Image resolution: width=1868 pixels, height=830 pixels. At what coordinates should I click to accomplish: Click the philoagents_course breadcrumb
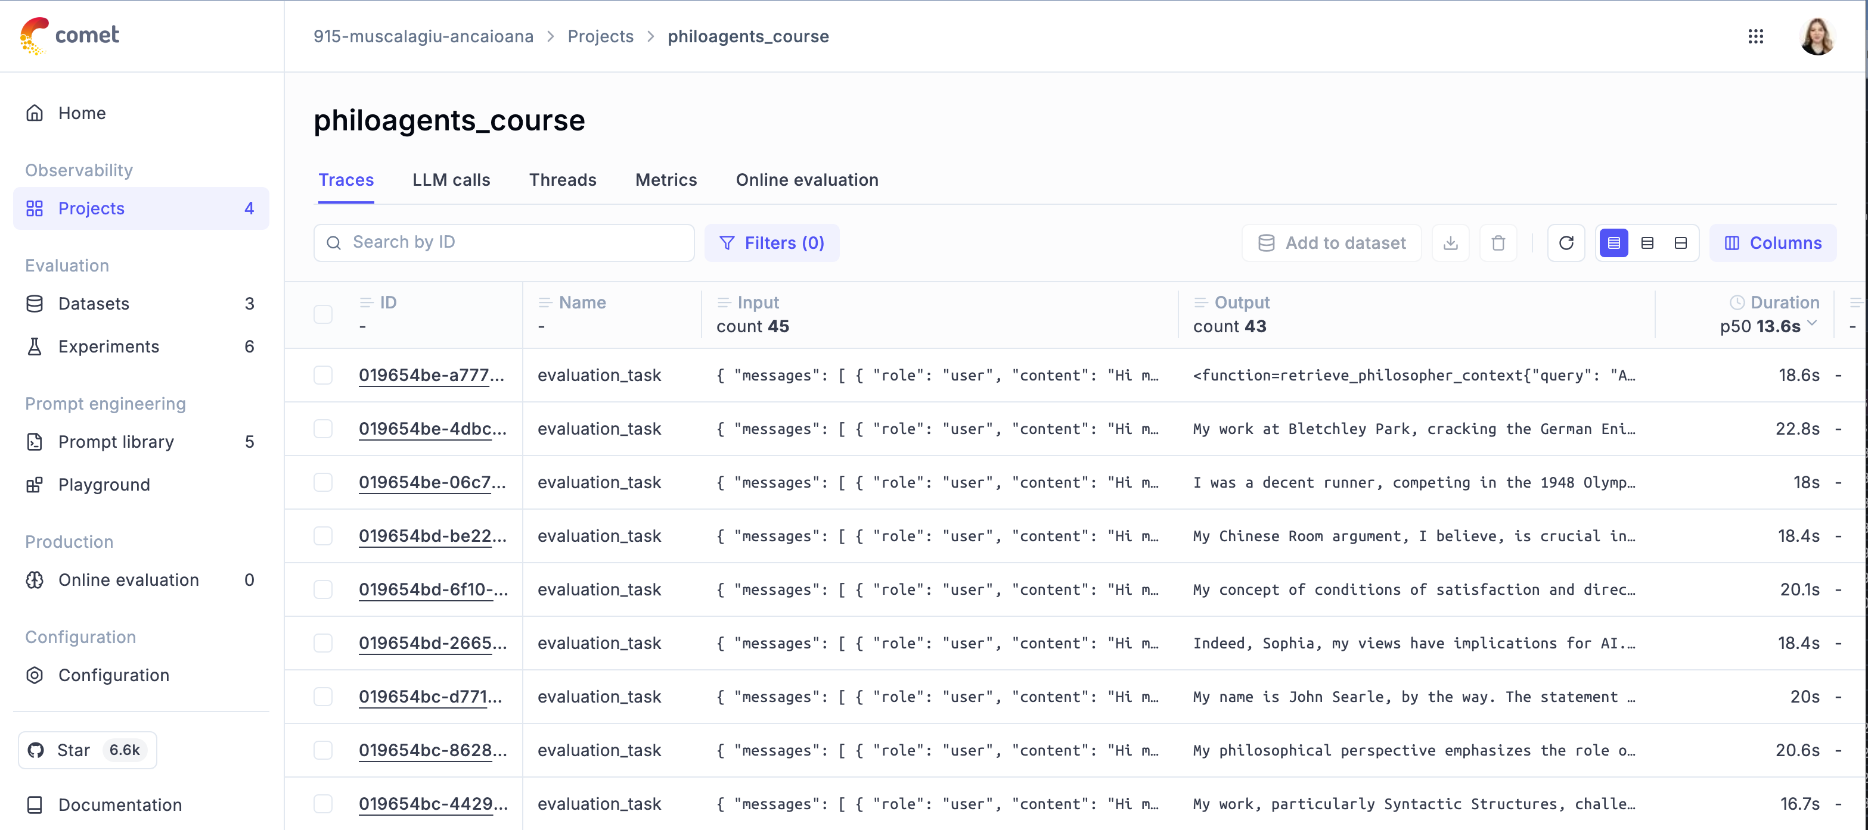(x=747, y=36)
